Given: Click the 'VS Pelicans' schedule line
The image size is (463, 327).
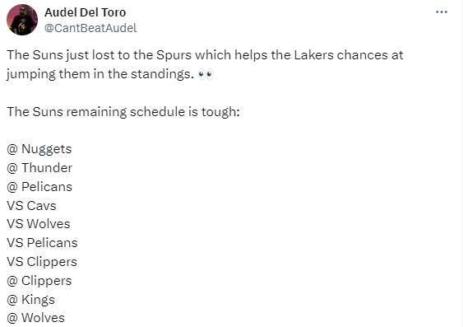Looking at the screenshot, I should (x=42, y=243).
